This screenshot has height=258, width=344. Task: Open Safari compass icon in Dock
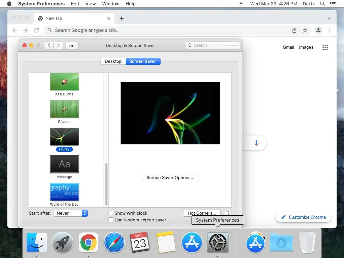[114, 243]
